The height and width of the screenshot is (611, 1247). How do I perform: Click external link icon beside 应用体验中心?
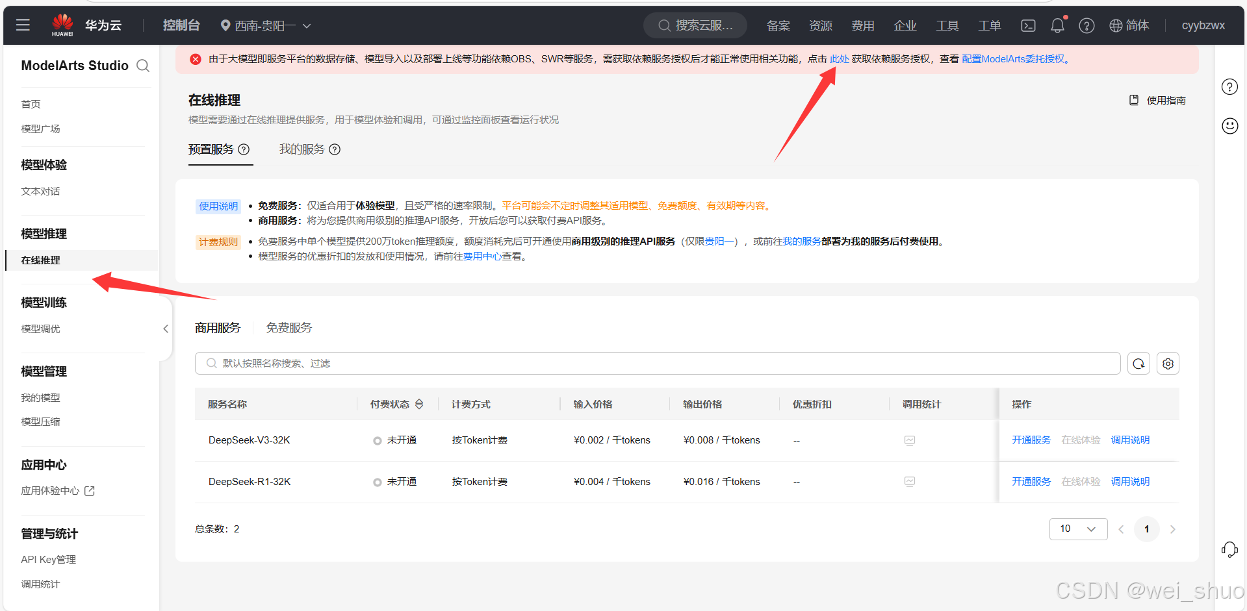pos(90,491)
